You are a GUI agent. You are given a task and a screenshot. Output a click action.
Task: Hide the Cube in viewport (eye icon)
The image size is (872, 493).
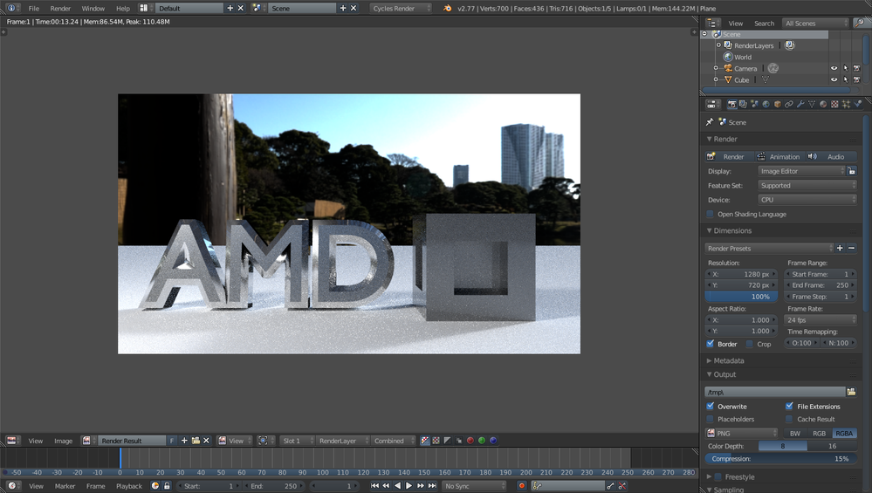point(834,79)
